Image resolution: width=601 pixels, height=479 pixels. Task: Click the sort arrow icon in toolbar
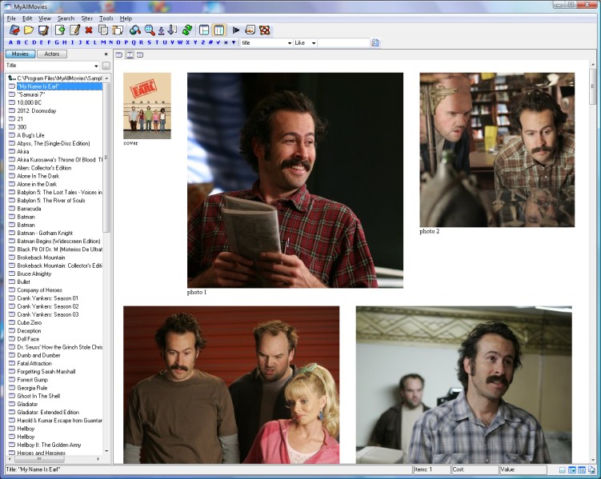pyautogui.click(x=173, y=30)
